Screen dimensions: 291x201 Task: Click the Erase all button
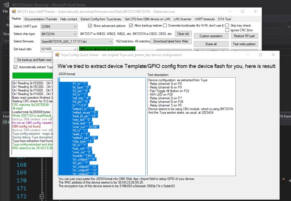click(x=211, y=44)
